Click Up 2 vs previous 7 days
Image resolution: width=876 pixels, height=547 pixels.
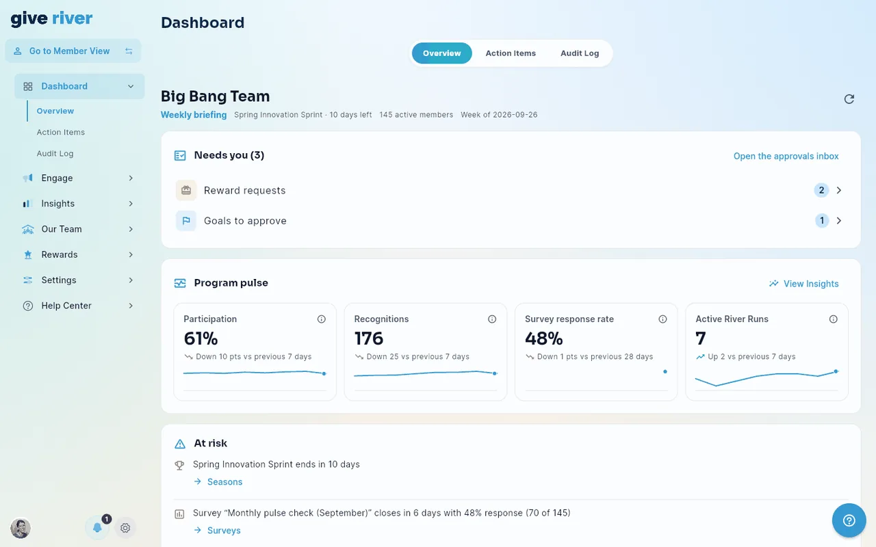[x=751, y=357]
